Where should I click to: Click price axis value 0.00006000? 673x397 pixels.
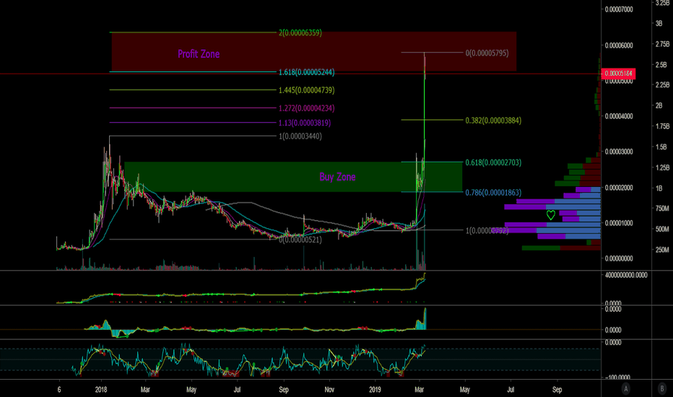coord(619,45)
